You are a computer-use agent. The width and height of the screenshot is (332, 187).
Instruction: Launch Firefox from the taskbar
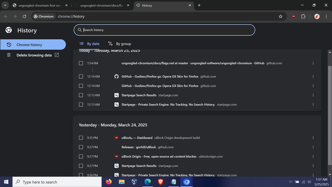tap(109, 182)
